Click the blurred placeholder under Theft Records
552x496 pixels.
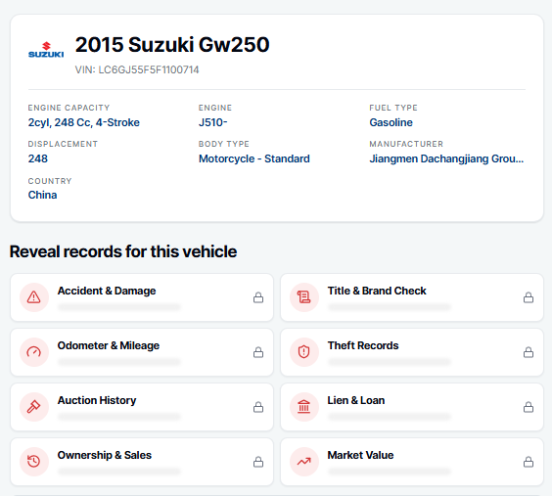pos(389,362)
